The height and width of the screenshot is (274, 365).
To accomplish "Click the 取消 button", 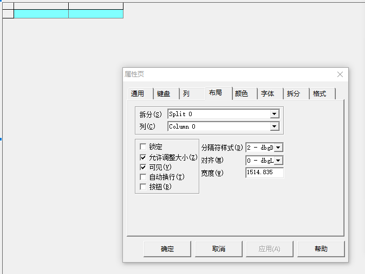I will [x=219, y=249].
